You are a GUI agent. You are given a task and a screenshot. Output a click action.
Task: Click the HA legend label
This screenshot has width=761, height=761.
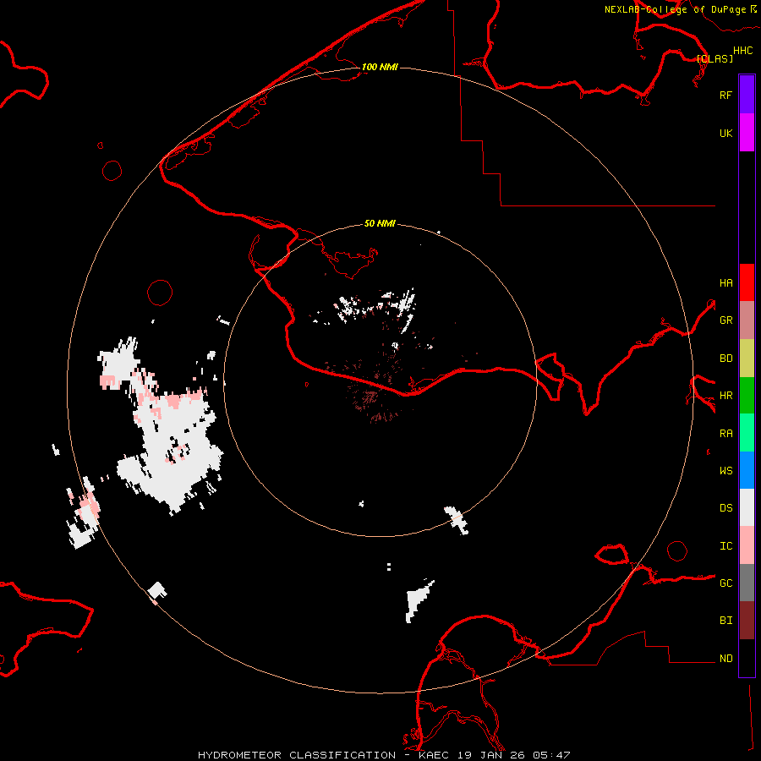[725, 283]
